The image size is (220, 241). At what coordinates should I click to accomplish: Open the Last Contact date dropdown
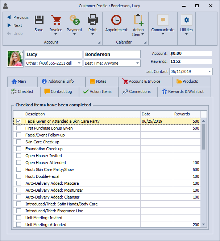[x=209, y=72]
